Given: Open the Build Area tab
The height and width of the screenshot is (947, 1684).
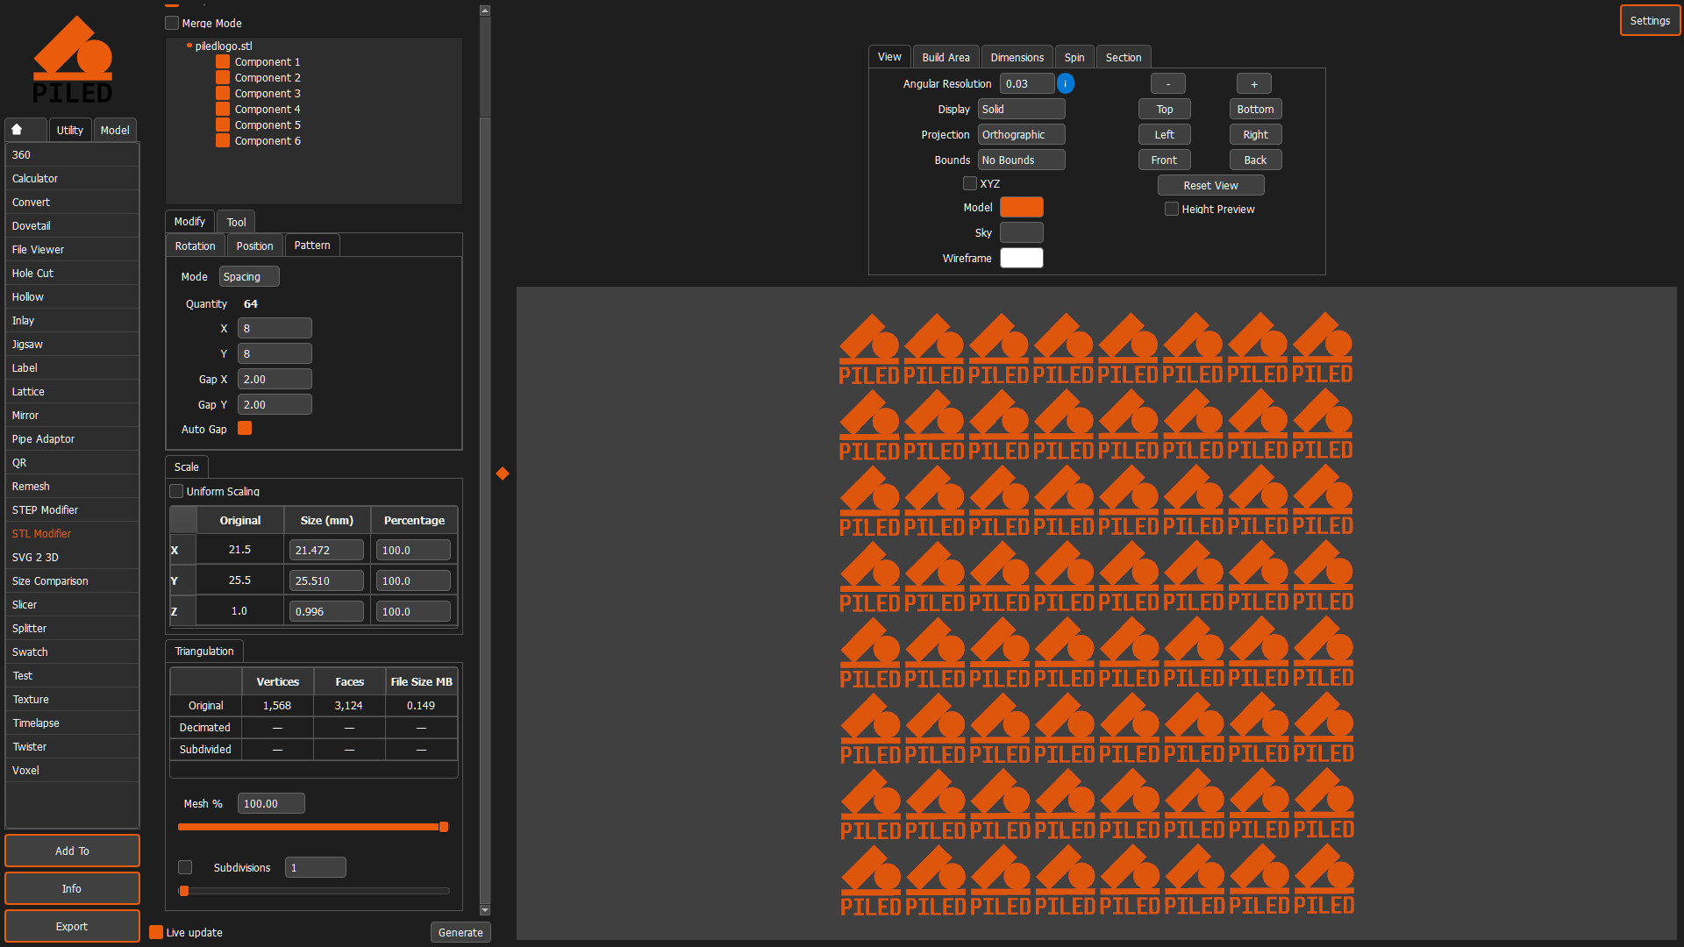Looking at the screenshot, I should pyautogui.click(x=945, y=57).
